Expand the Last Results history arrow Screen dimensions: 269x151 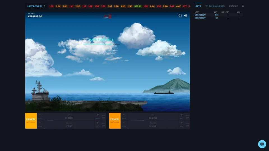(45, 6)
